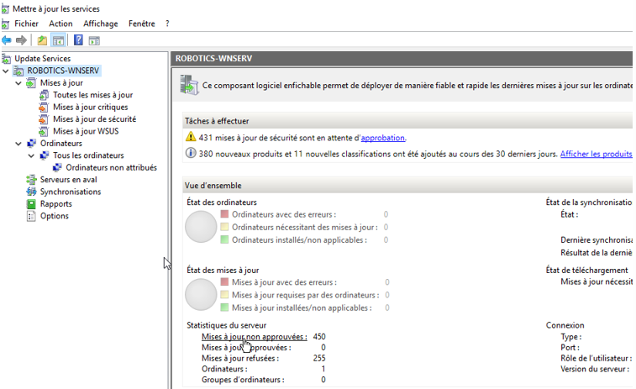Click the Mises à jour approuvées statistic
This screenshot has height=389, width=636.
pos(247,348)
